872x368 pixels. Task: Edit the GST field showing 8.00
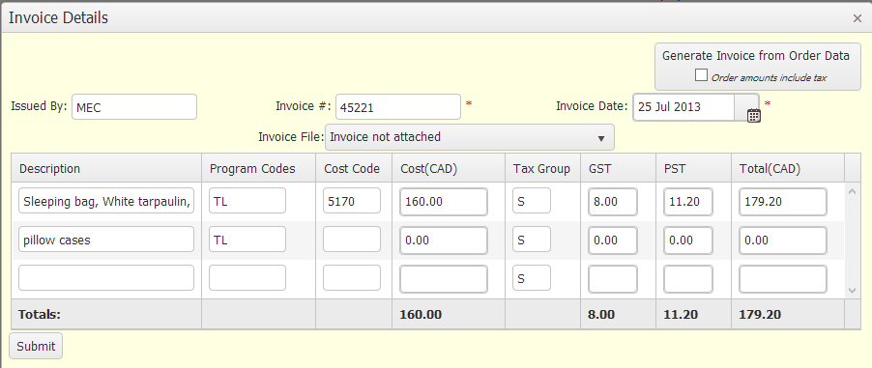click(x=613, y=202)
